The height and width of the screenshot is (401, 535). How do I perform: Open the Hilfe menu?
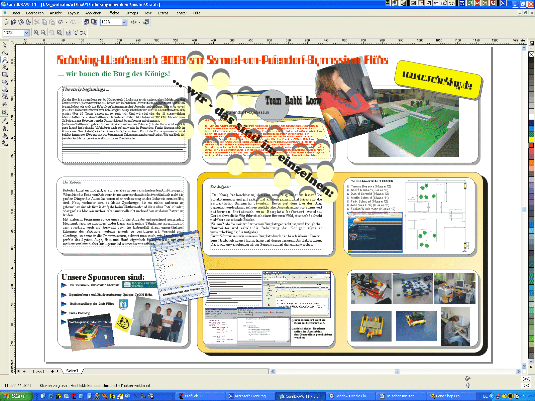197,13
